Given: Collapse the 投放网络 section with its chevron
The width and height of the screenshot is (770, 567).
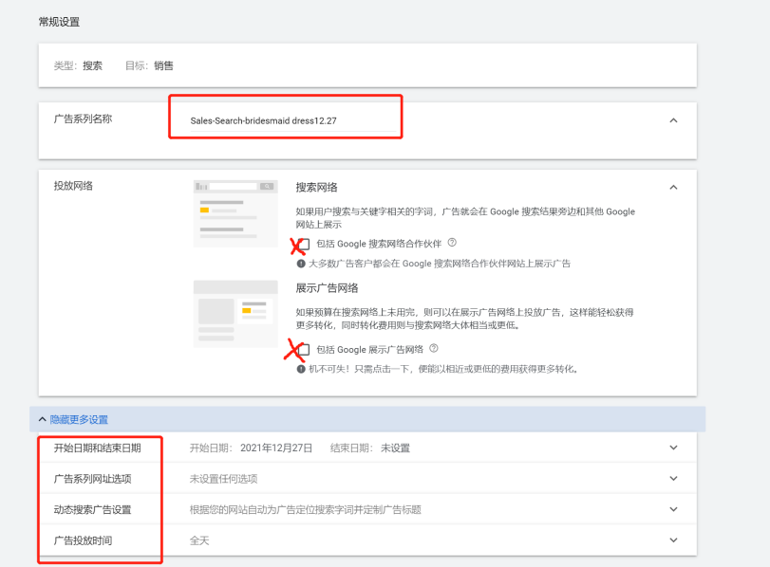Looking at the screenshot, I should click(x=673, y=187).
